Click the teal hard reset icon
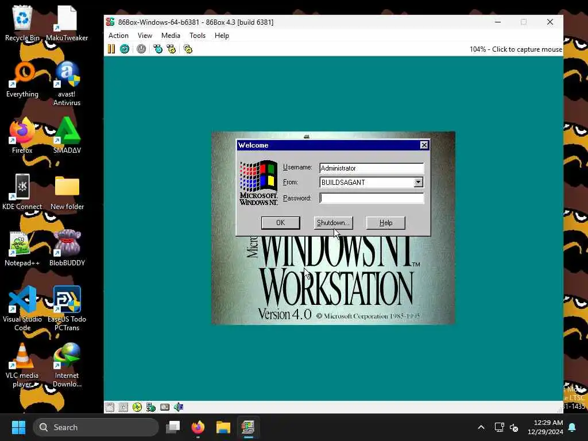Viewport: 588px width, 441px height. pos(125,49)
